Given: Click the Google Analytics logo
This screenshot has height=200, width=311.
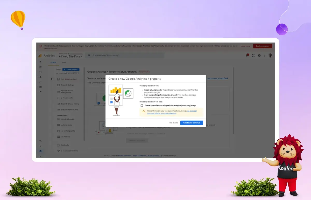Looking at the screenshot, I should coord(40,56).
